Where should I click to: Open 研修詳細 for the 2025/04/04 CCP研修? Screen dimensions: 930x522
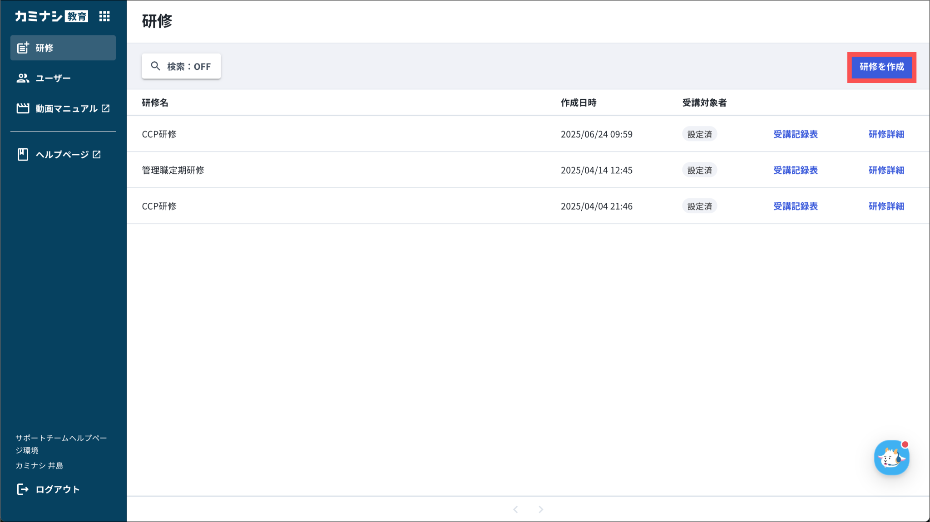[886, 206]
